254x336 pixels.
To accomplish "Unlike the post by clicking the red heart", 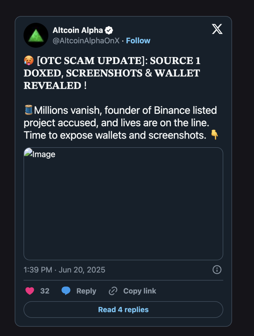I will point(30,291).
